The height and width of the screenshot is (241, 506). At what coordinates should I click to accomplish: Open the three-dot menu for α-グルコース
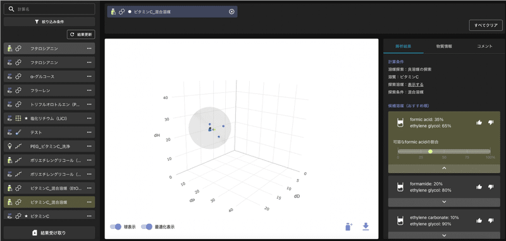tap(89, 76)
